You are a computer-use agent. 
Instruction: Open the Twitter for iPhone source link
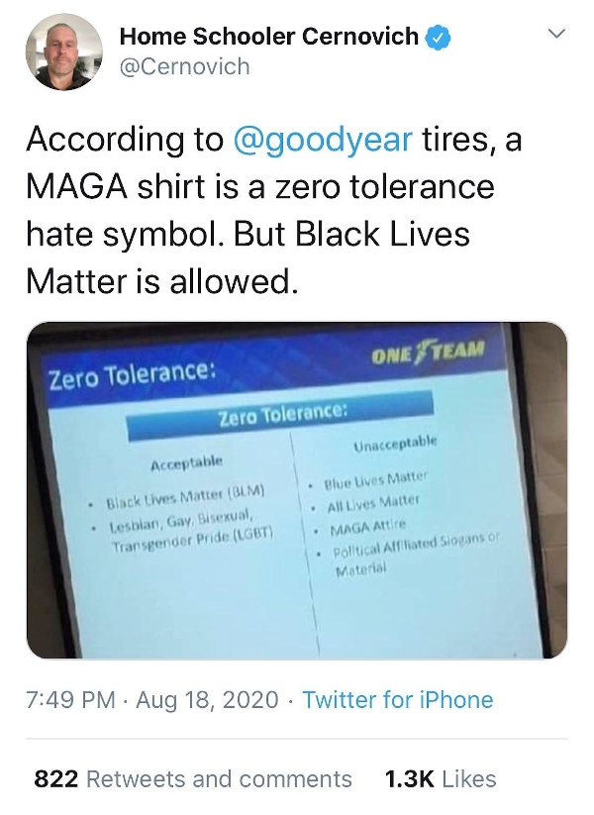coord(397,700)
